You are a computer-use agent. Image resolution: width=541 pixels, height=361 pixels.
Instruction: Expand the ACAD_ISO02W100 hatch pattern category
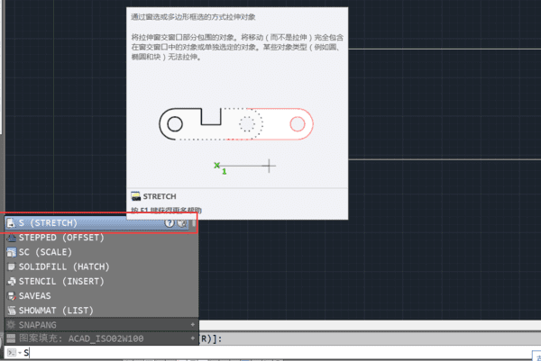pos(193,338)
